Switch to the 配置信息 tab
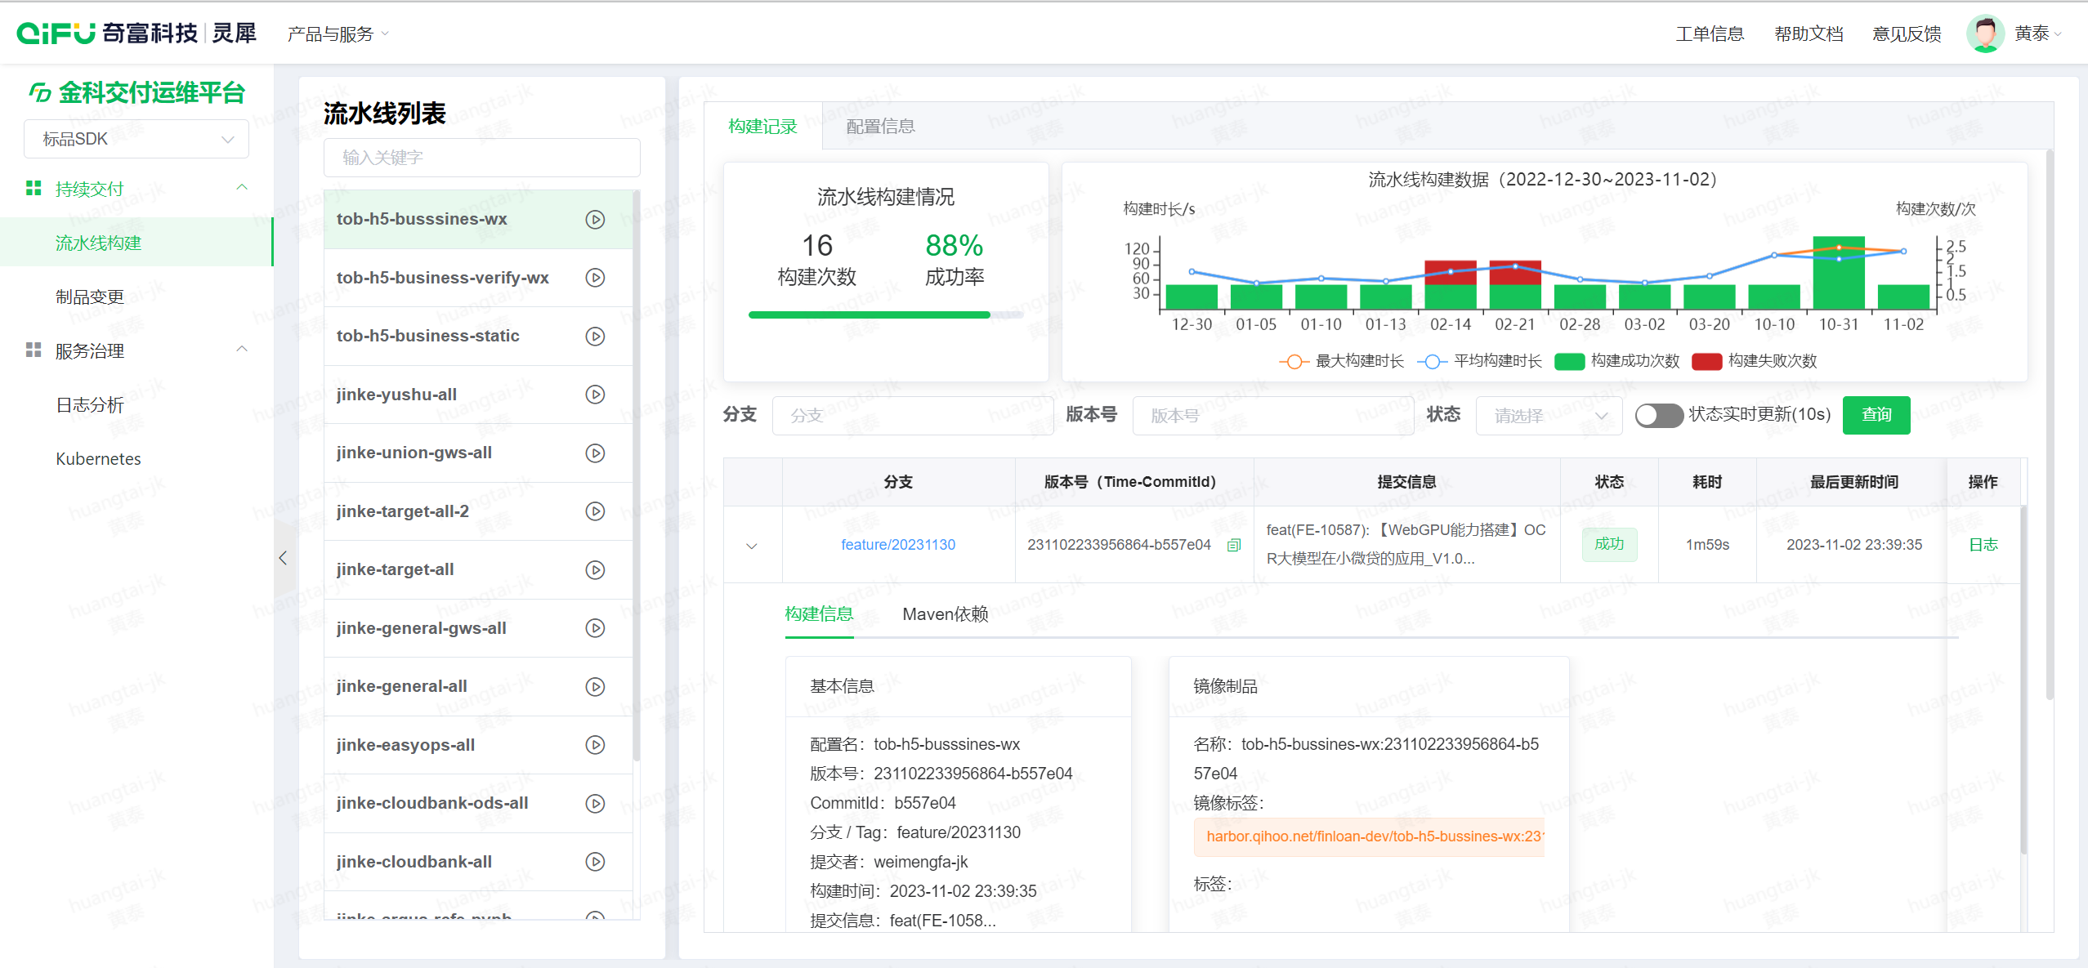The image size is (2088, 968). tap(882, 127)
